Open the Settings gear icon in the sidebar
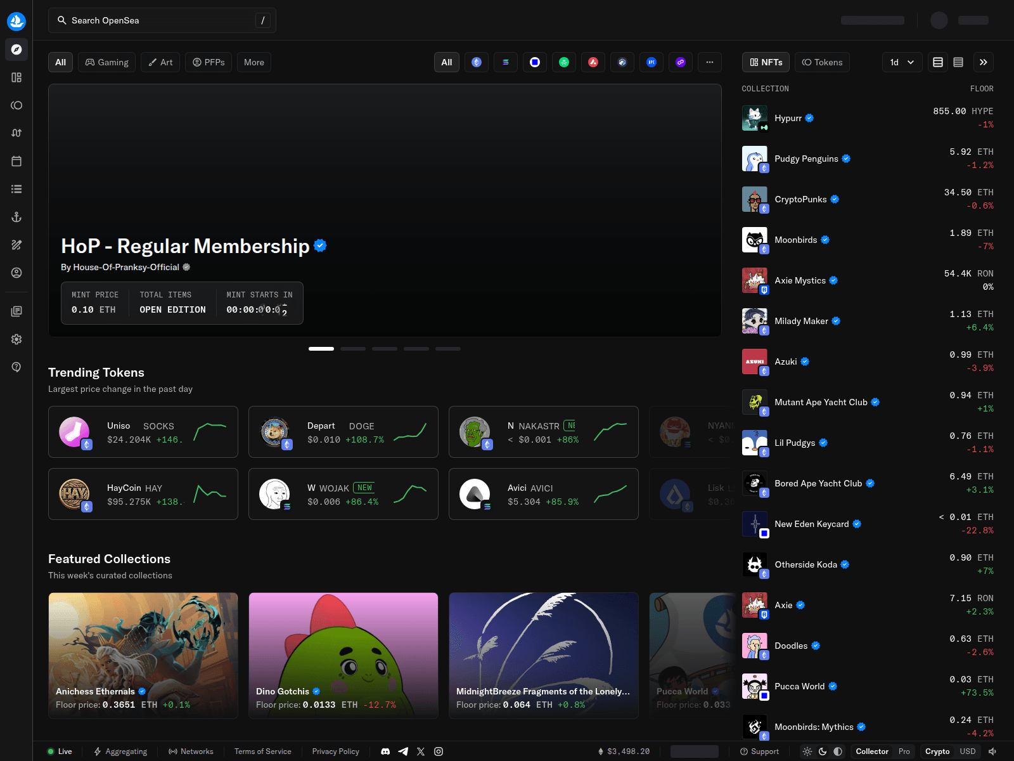 (x=16, y=339)
